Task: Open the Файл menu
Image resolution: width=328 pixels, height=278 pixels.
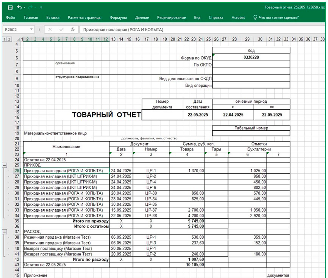Action: 10,18
